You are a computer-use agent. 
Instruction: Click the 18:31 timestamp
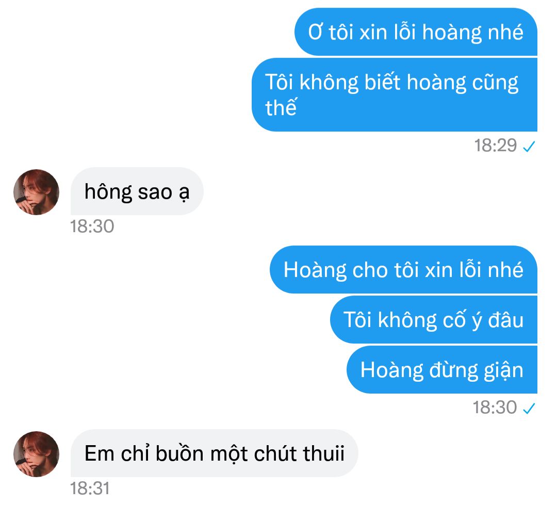pos(90,488)
